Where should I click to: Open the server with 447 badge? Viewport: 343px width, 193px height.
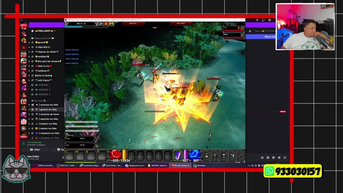[x=24, y=102]
